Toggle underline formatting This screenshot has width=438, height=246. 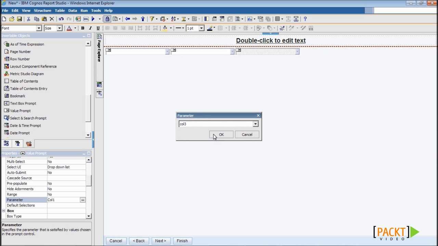(x=98, y=28)
